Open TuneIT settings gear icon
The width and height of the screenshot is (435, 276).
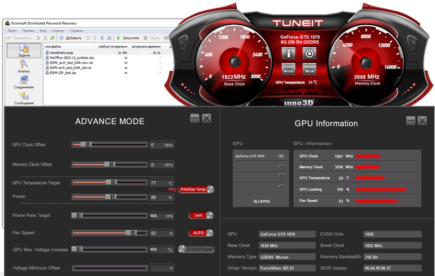click(309, 53)
